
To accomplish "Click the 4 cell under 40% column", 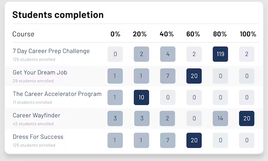I will tap(167, 54).
